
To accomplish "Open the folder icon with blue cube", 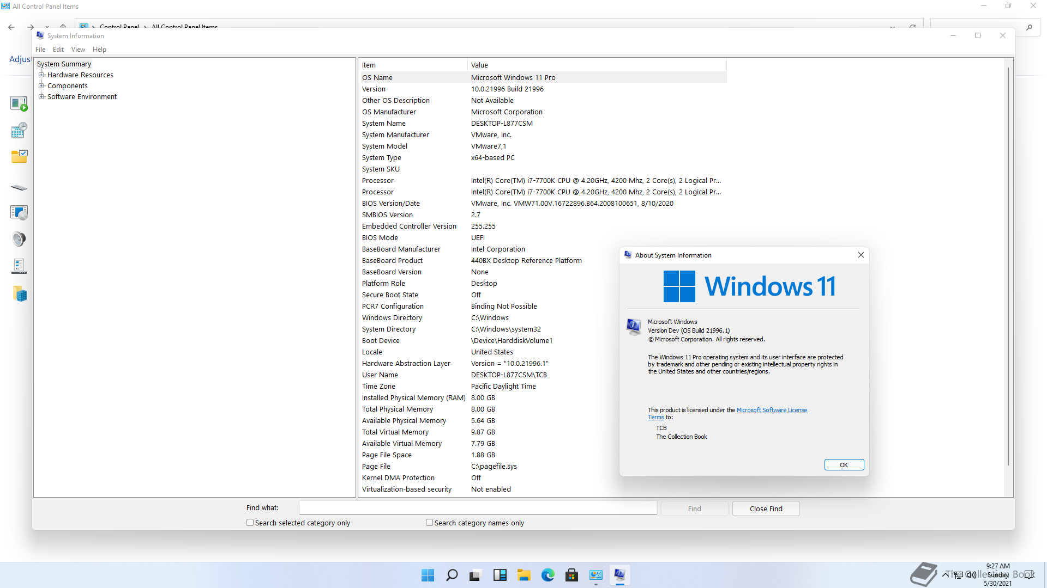I will pyautogui.click(x=19, y=294).
